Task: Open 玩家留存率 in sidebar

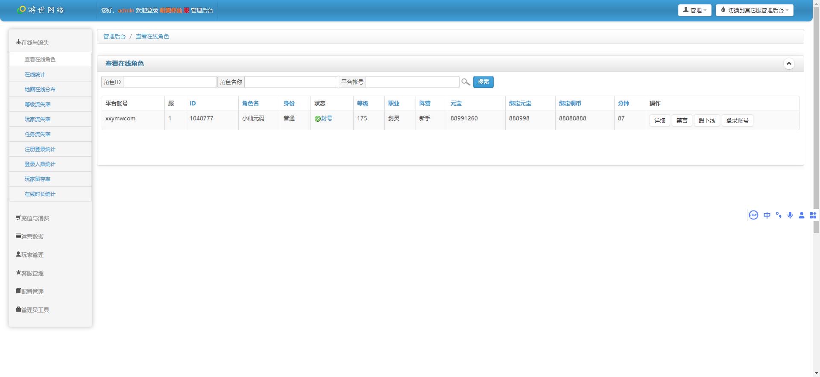Action: pos(50,179)
